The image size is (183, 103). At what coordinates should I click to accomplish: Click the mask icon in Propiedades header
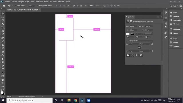click(131, 21)
